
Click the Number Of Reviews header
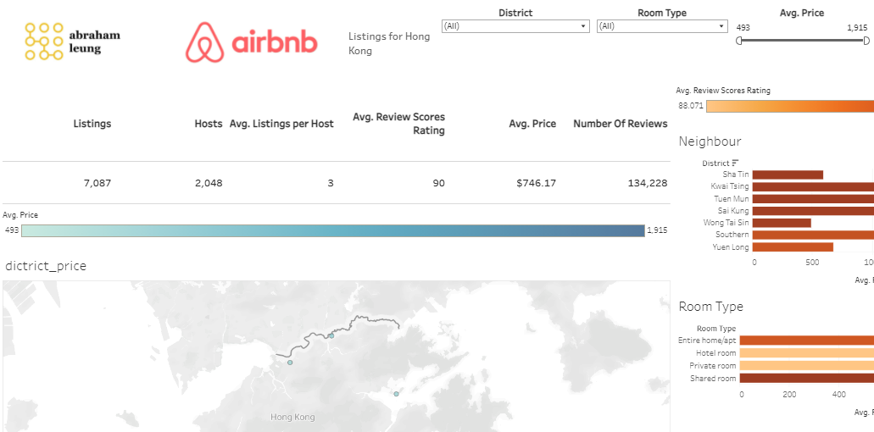click(x=621, y=124)
